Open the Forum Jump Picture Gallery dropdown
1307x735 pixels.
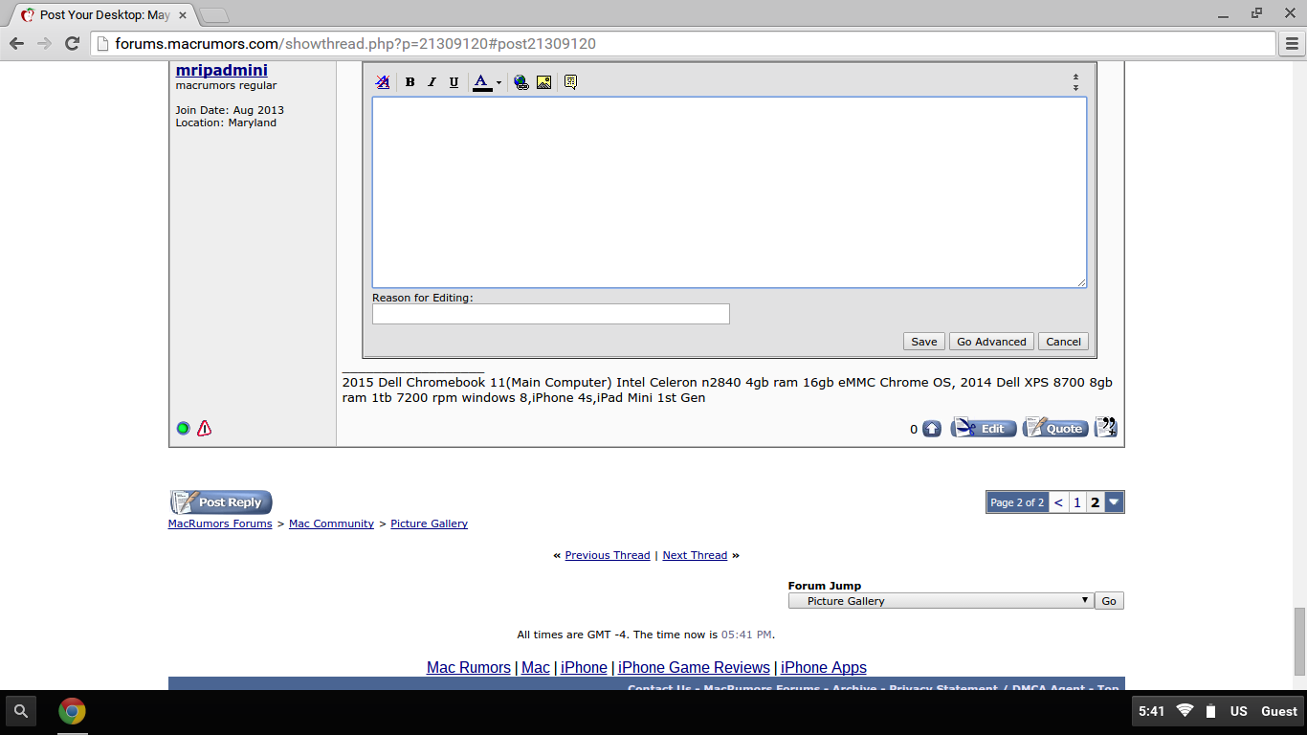coord(941,601)
